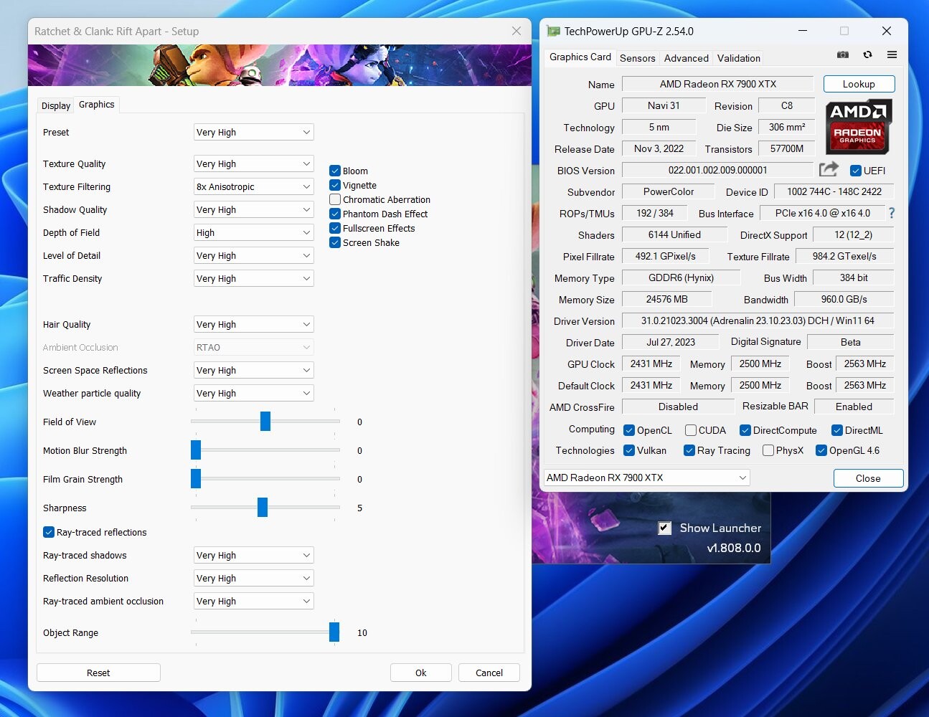
Task: Confirm settings with the Ok button
Action: click(421, 673)
